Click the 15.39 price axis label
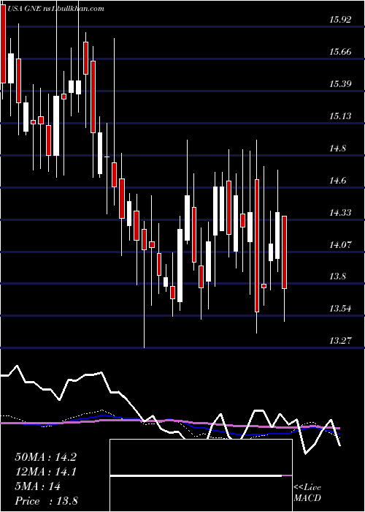The width and height of the screenshot is (365, 512). tap(340, 84)
